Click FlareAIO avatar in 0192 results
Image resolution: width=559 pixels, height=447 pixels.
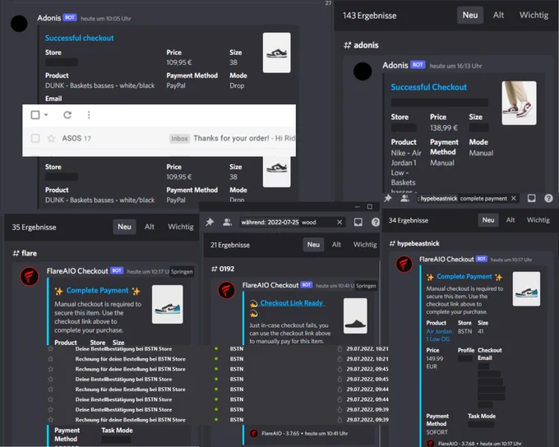(226, 290)
